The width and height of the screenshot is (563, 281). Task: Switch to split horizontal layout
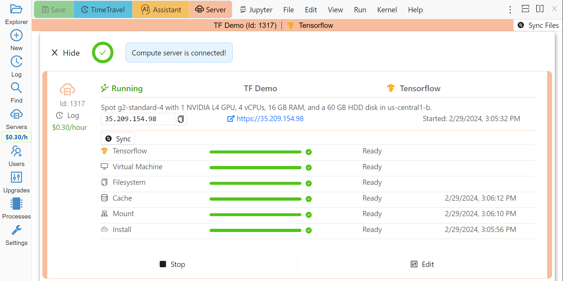click(x=525, y=9)
